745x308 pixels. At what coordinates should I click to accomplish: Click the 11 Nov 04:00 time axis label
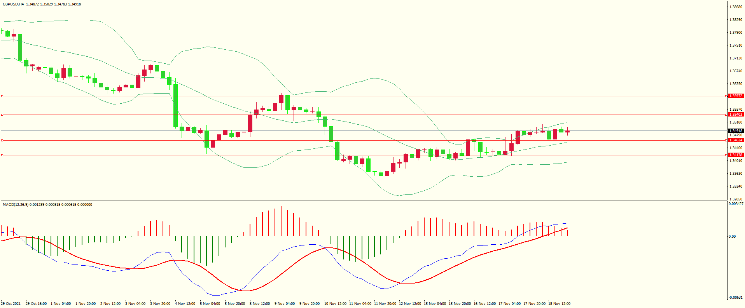tap(360, 304)
